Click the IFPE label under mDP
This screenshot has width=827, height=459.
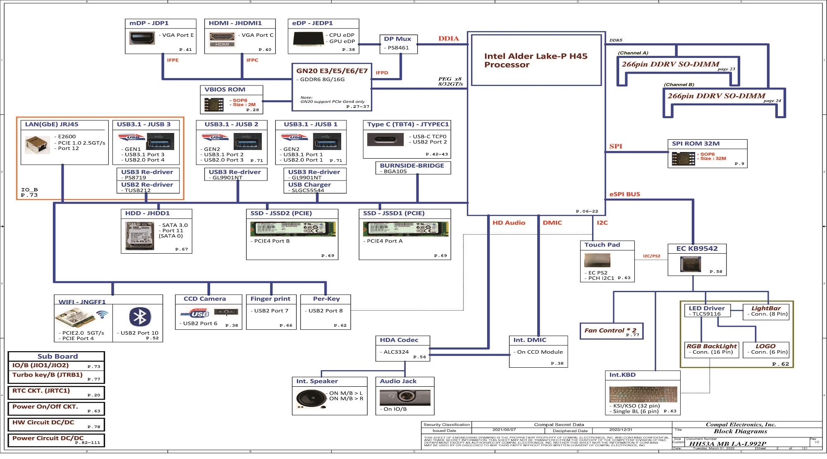click(x=172, y=60)
